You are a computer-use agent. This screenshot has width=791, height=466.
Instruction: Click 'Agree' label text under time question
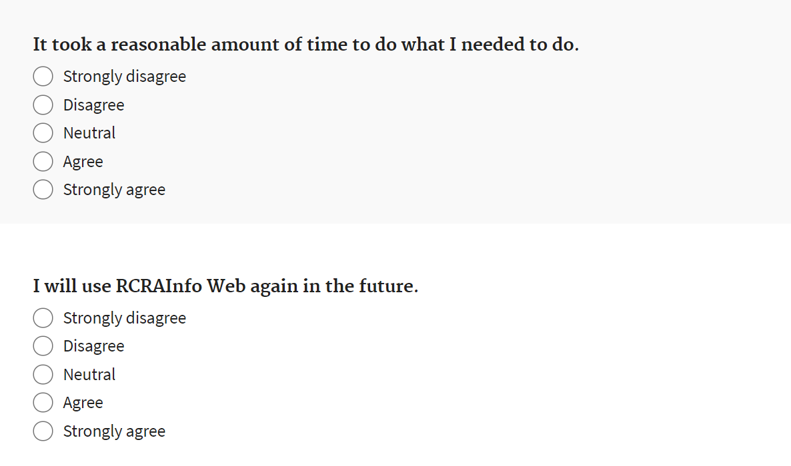tap(83, 162)
